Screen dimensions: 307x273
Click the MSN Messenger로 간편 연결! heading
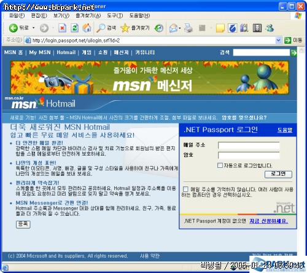52,203
